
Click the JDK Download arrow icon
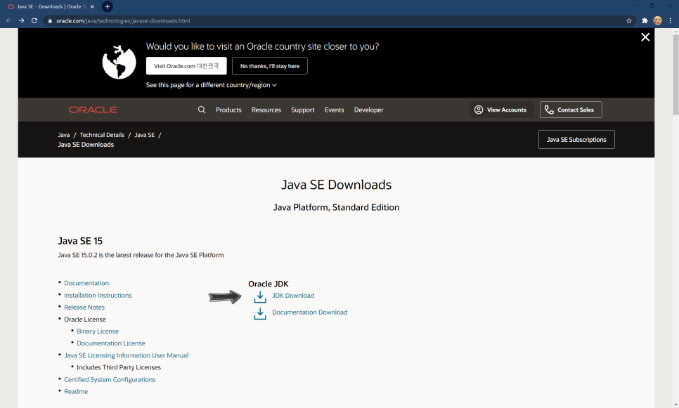[260, 297]
